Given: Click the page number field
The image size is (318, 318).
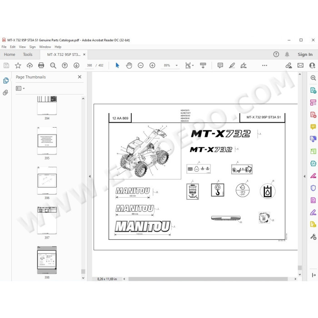Looking at the screenshot, I should 89,65.
